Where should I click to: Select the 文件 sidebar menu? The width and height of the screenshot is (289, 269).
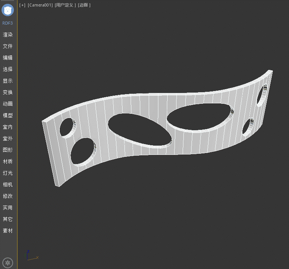[8, 46]
